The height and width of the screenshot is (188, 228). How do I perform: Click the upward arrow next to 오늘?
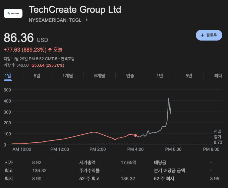tap(50, 50)
